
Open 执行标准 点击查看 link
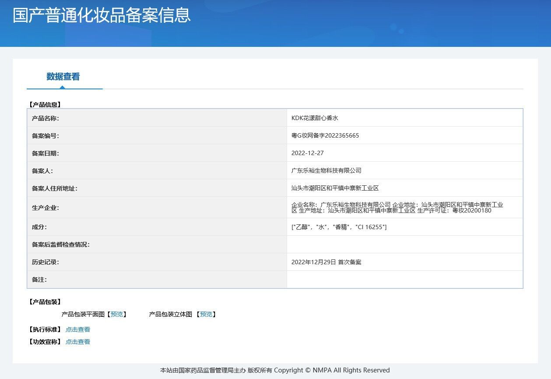tap(78, 329)
